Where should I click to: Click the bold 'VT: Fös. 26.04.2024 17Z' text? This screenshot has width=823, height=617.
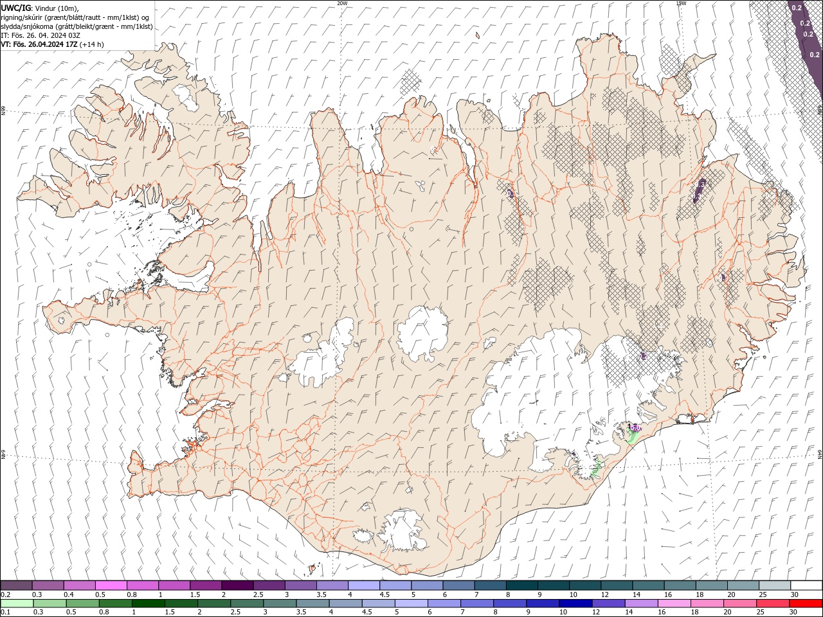pos(39,44)
